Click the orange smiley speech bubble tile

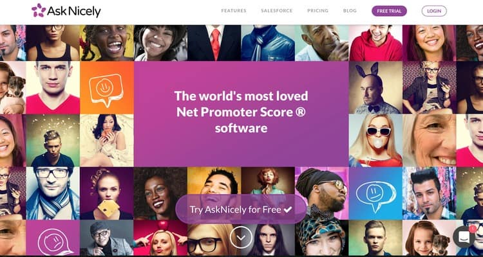(106, 87)
